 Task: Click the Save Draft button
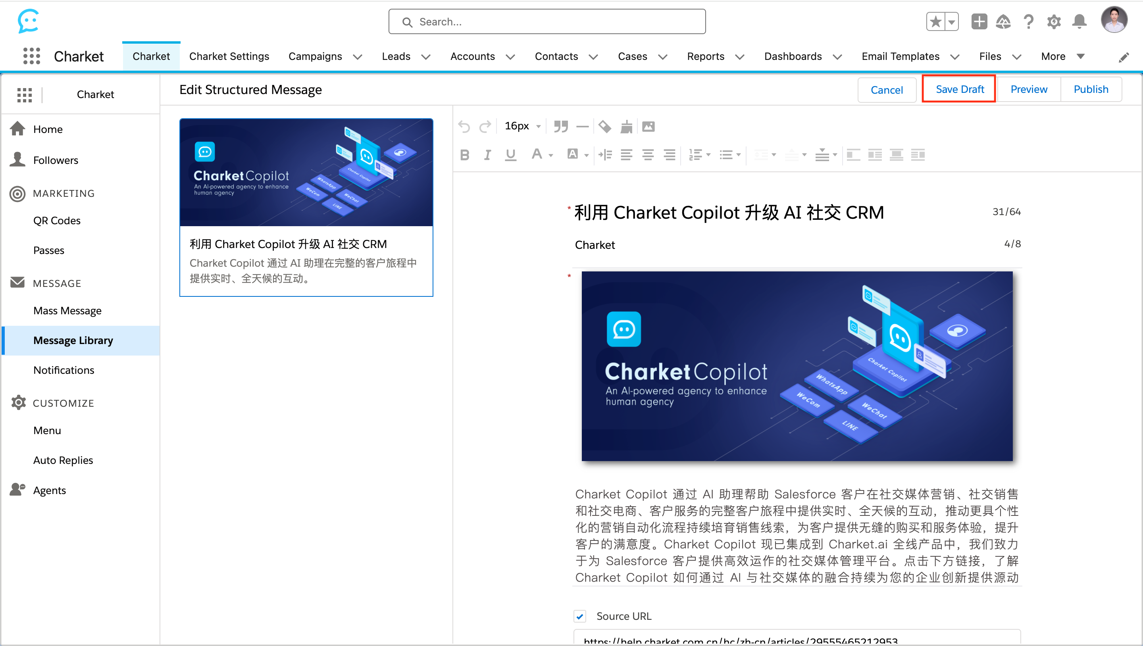pos(960,89)
